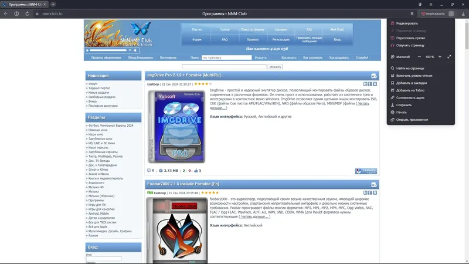Choose Редактировать in the page menu

(x=420, y=23)
